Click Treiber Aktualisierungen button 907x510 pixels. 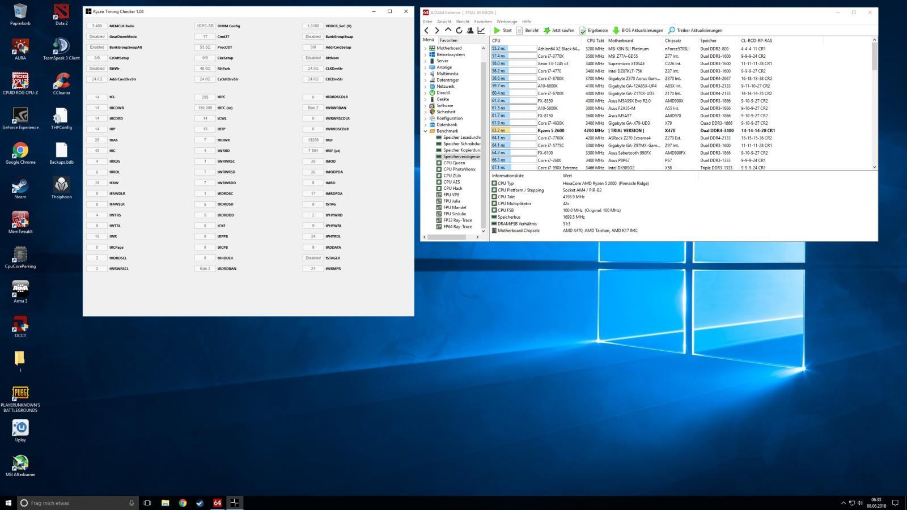(x=695, y=31)
